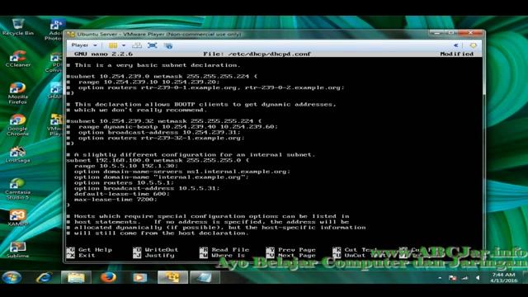The image size is (528, 297).
Task: Show hidden system tray icons
Action: [440, 278]
